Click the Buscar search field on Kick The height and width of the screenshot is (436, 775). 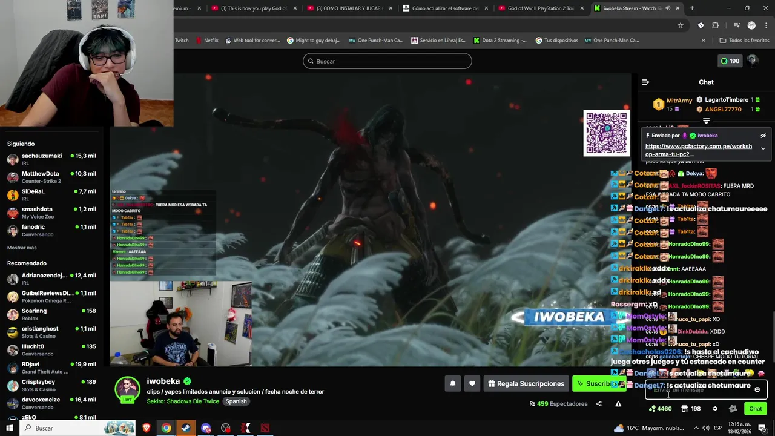[x=387, y=61]
